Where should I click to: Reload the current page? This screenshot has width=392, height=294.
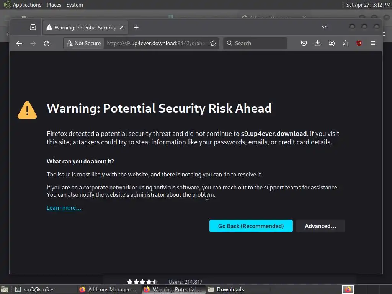(47, 43)
